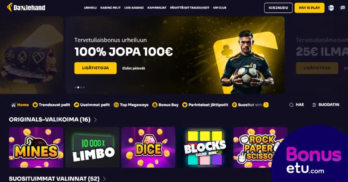Screen dimensions: 348x182
Task: Open the live chat bubble icon
Action: point(342,8)
